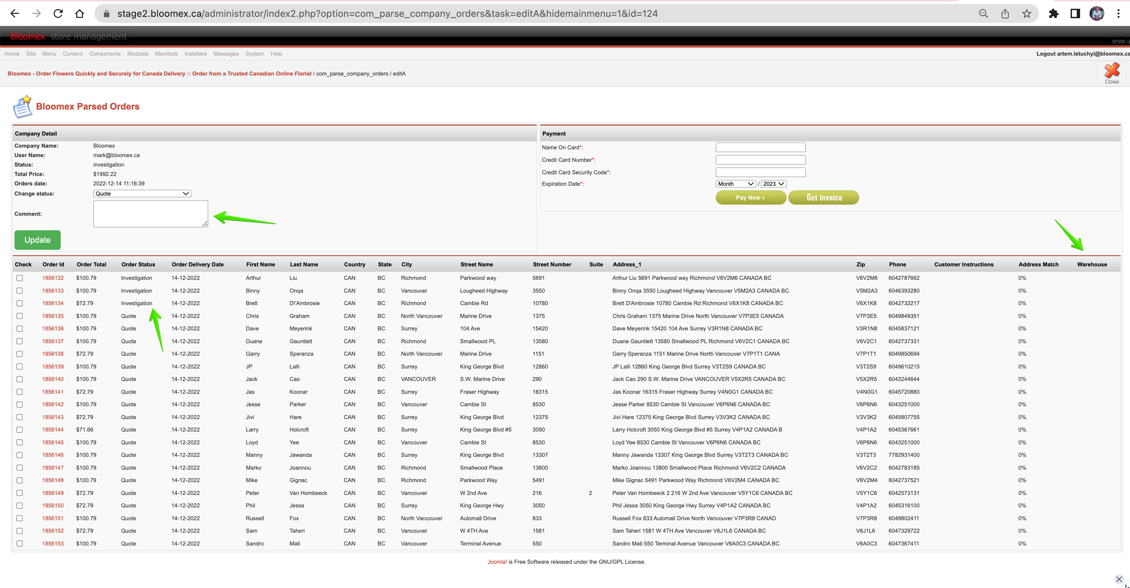Click the browser forward arrow
Image resolution: width=1130 pixels, height=588 pixels.
pyautogui.click(x=36, y=13)
